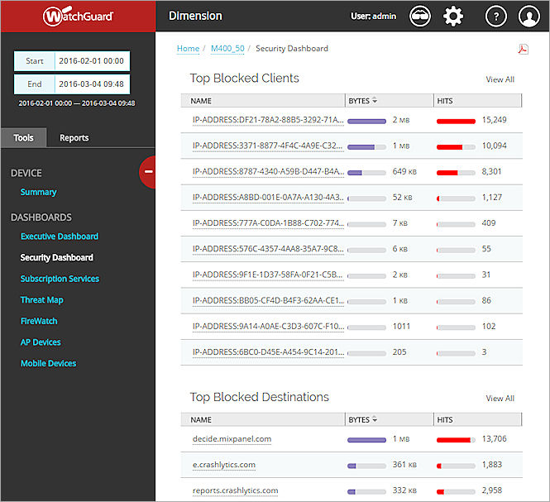Sort Top Blocked Clients by Bytes
The image size is (550, 502).
(x=360, y=101)
